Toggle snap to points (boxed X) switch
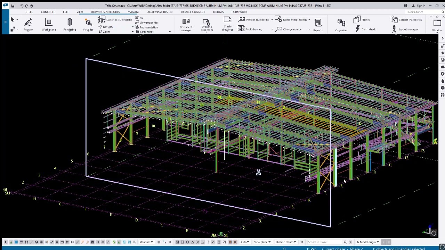This screenshot has height=250, width=445. pos(177,242)
